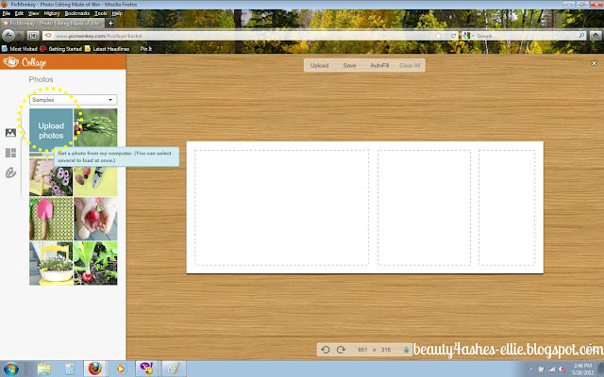Select the radish growing in soil photo

tap(95, 264)
